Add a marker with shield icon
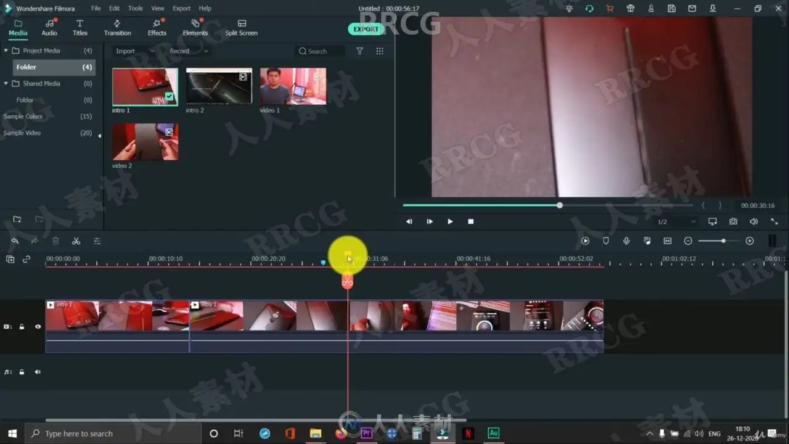 (x=606, y=241)
